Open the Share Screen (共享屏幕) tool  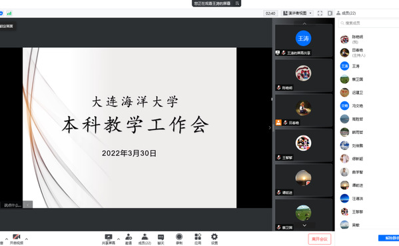109,239
